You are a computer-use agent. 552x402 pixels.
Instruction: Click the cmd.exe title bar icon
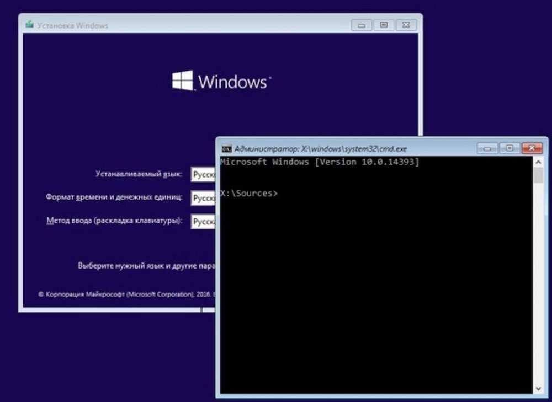(x=226, y=149)
